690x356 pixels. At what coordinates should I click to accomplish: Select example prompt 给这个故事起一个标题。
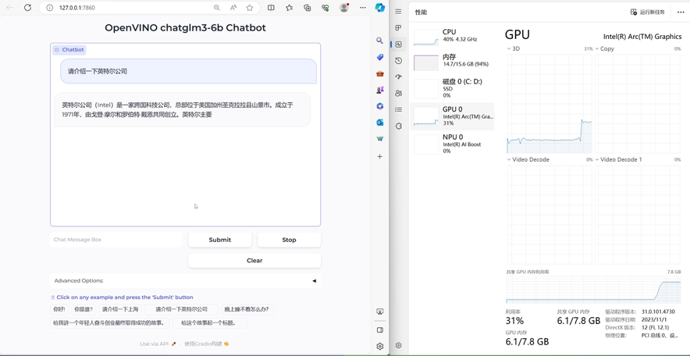[210, 323]
